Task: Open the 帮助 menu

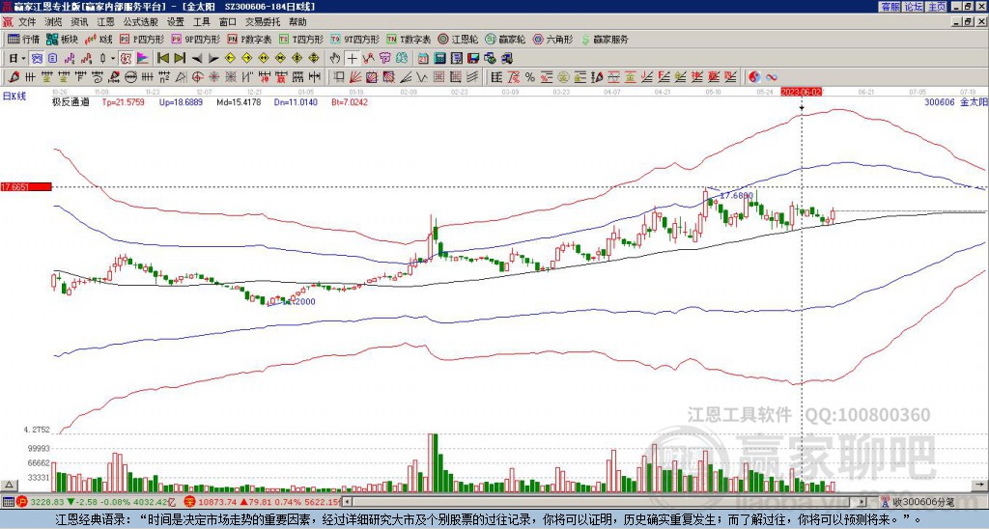Action: click(297, 22)
